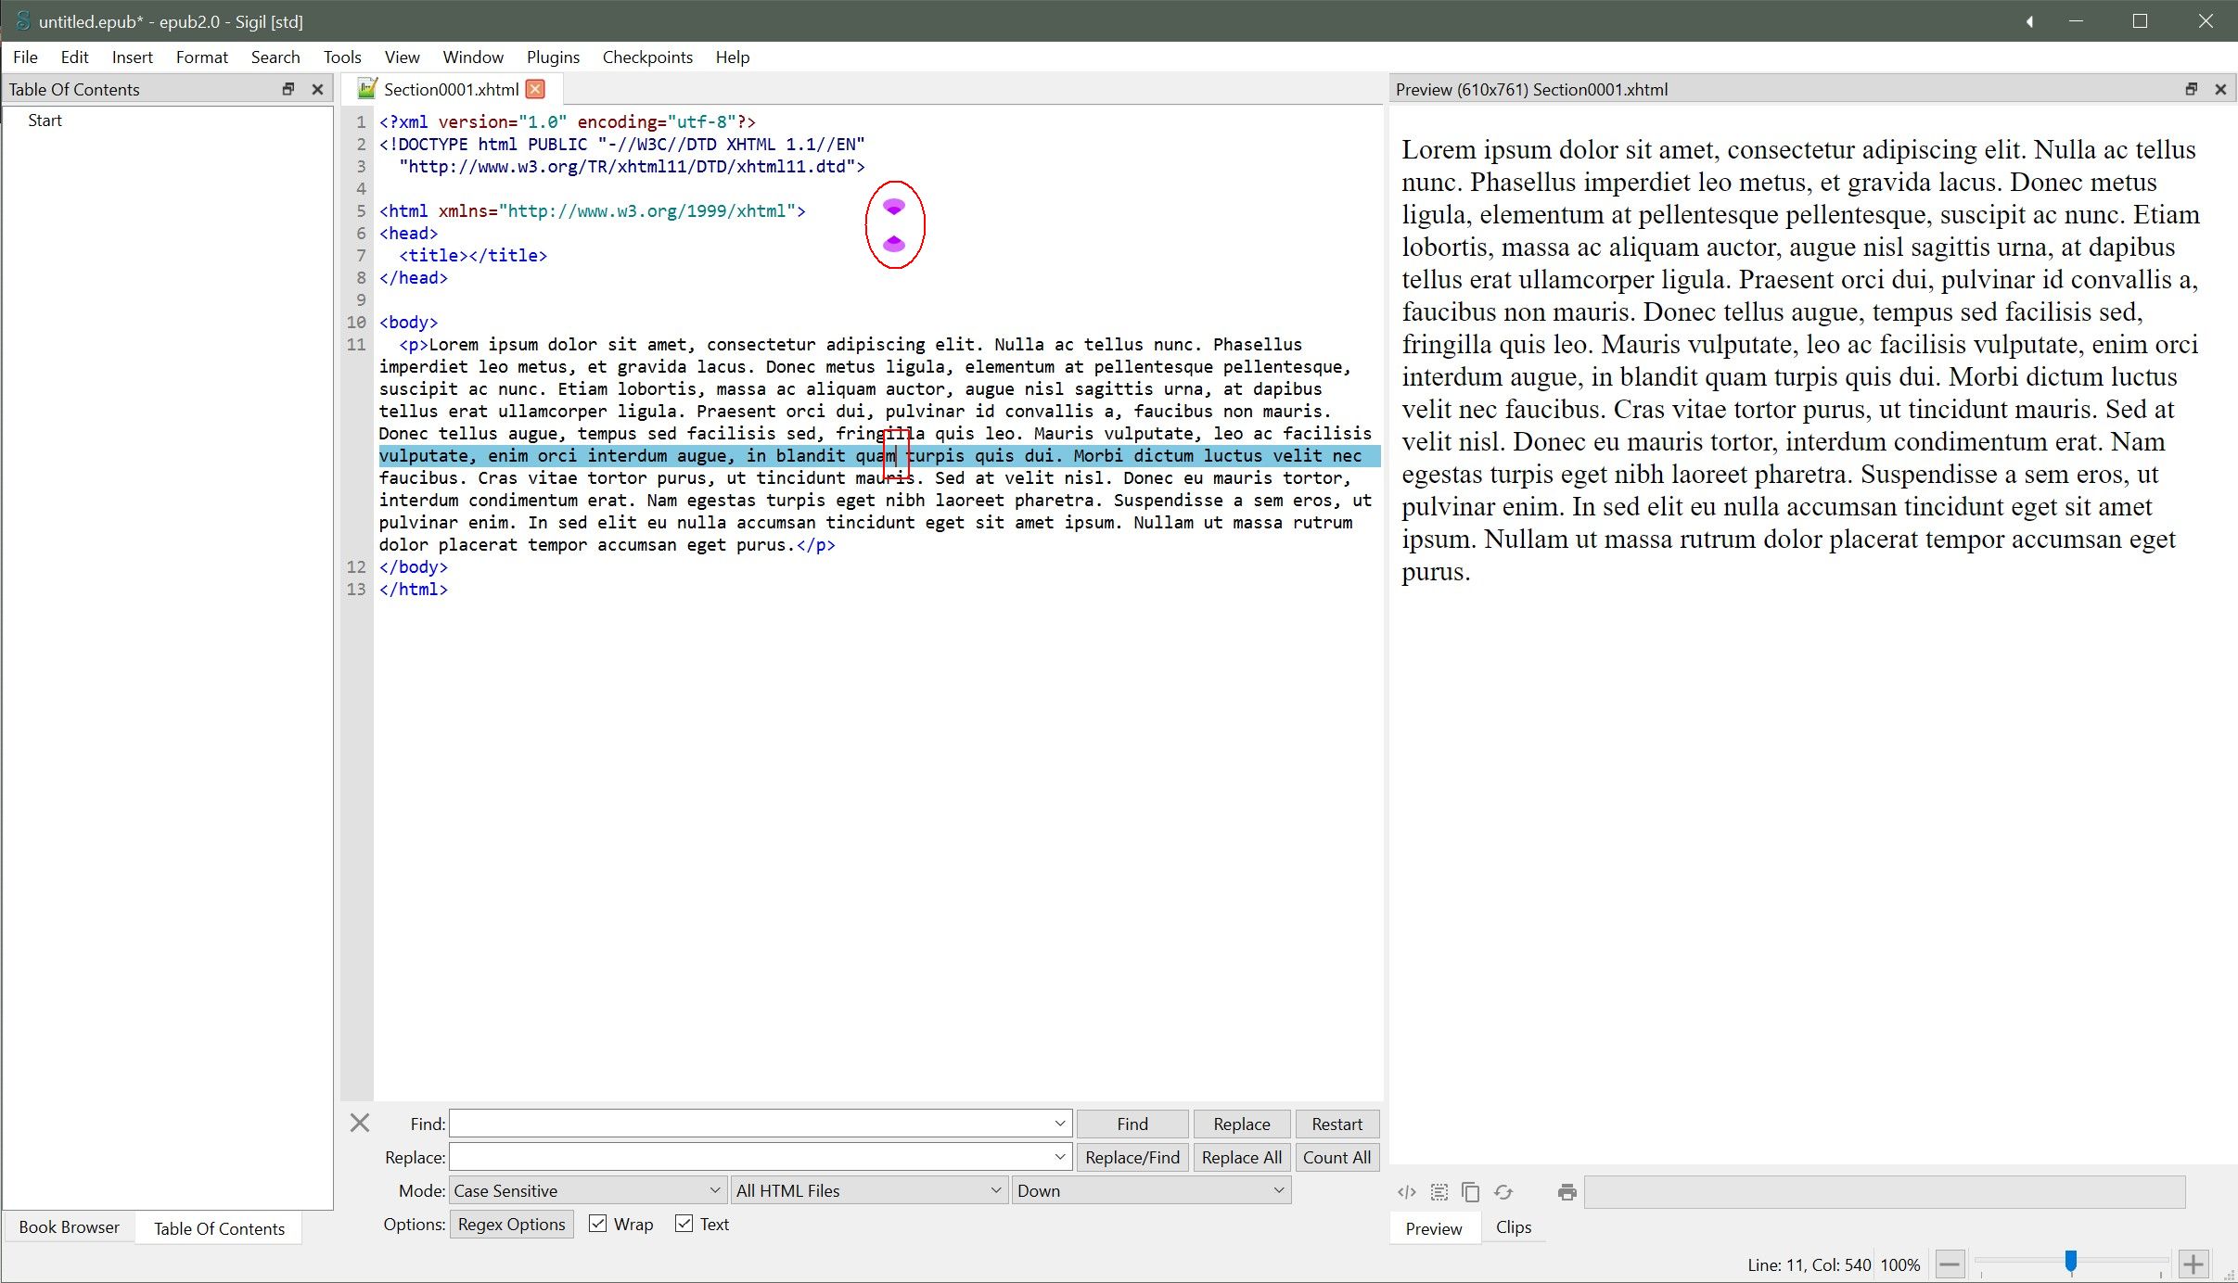Image resolution: width=2238 pixels, height=1283 pixels.
Task: Click the Replace/Find button
Action: 1132,1157
